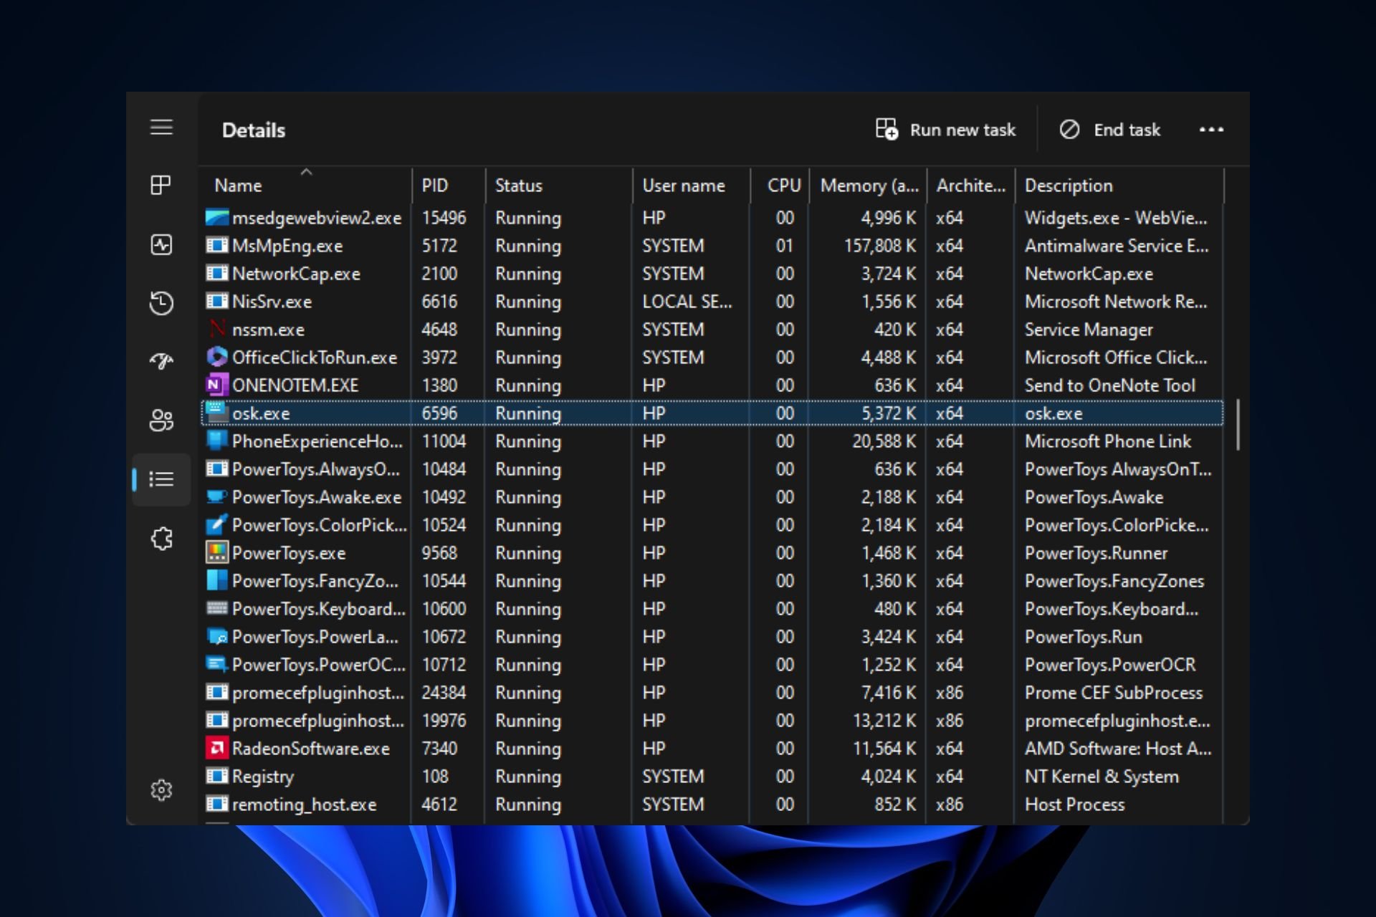1376x917 pixels.
Task: Click the PowerToys.PowerOCR icon
Action: (216, 664)
